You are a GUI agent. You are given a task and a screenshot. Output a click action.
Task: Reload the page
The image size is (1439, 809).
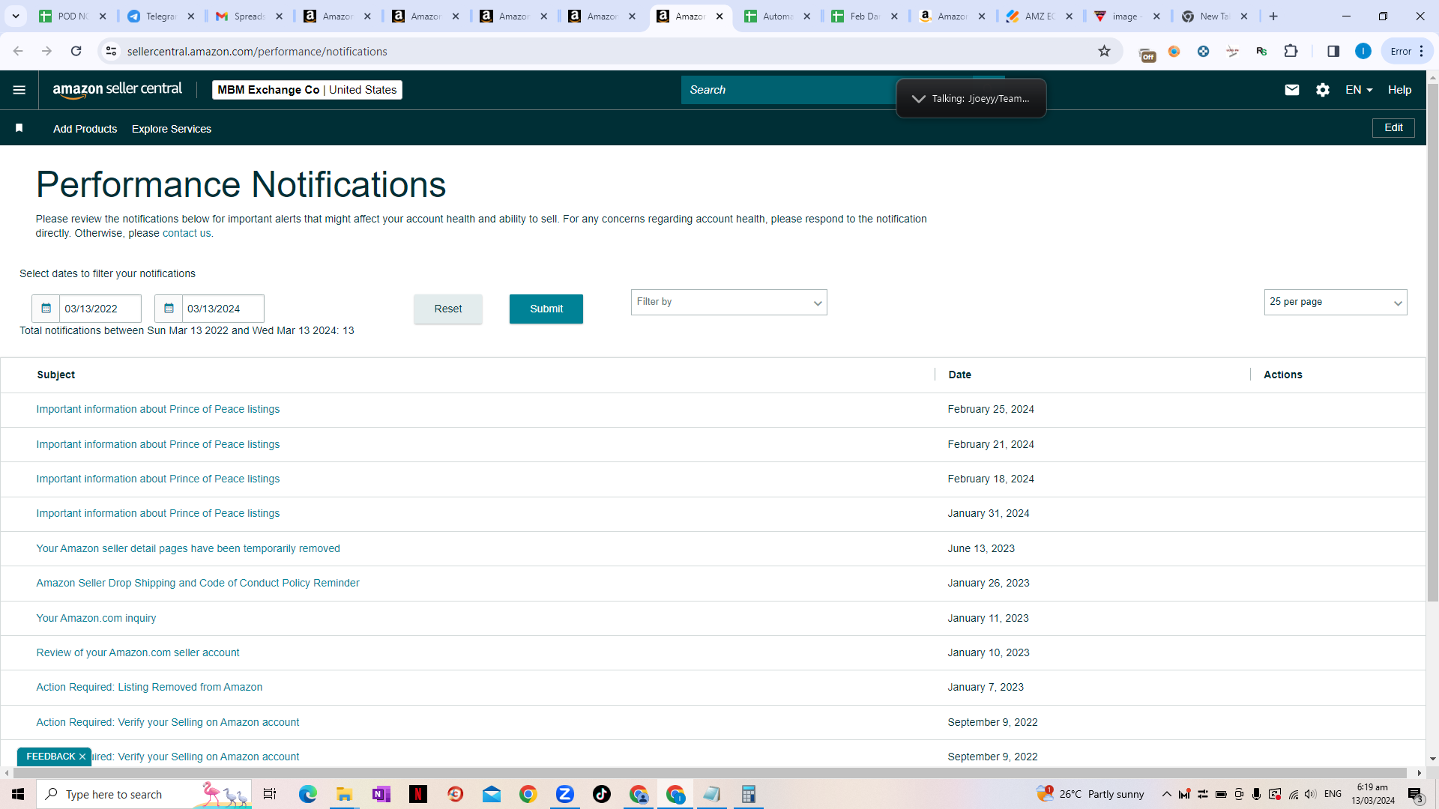point(76,51)
